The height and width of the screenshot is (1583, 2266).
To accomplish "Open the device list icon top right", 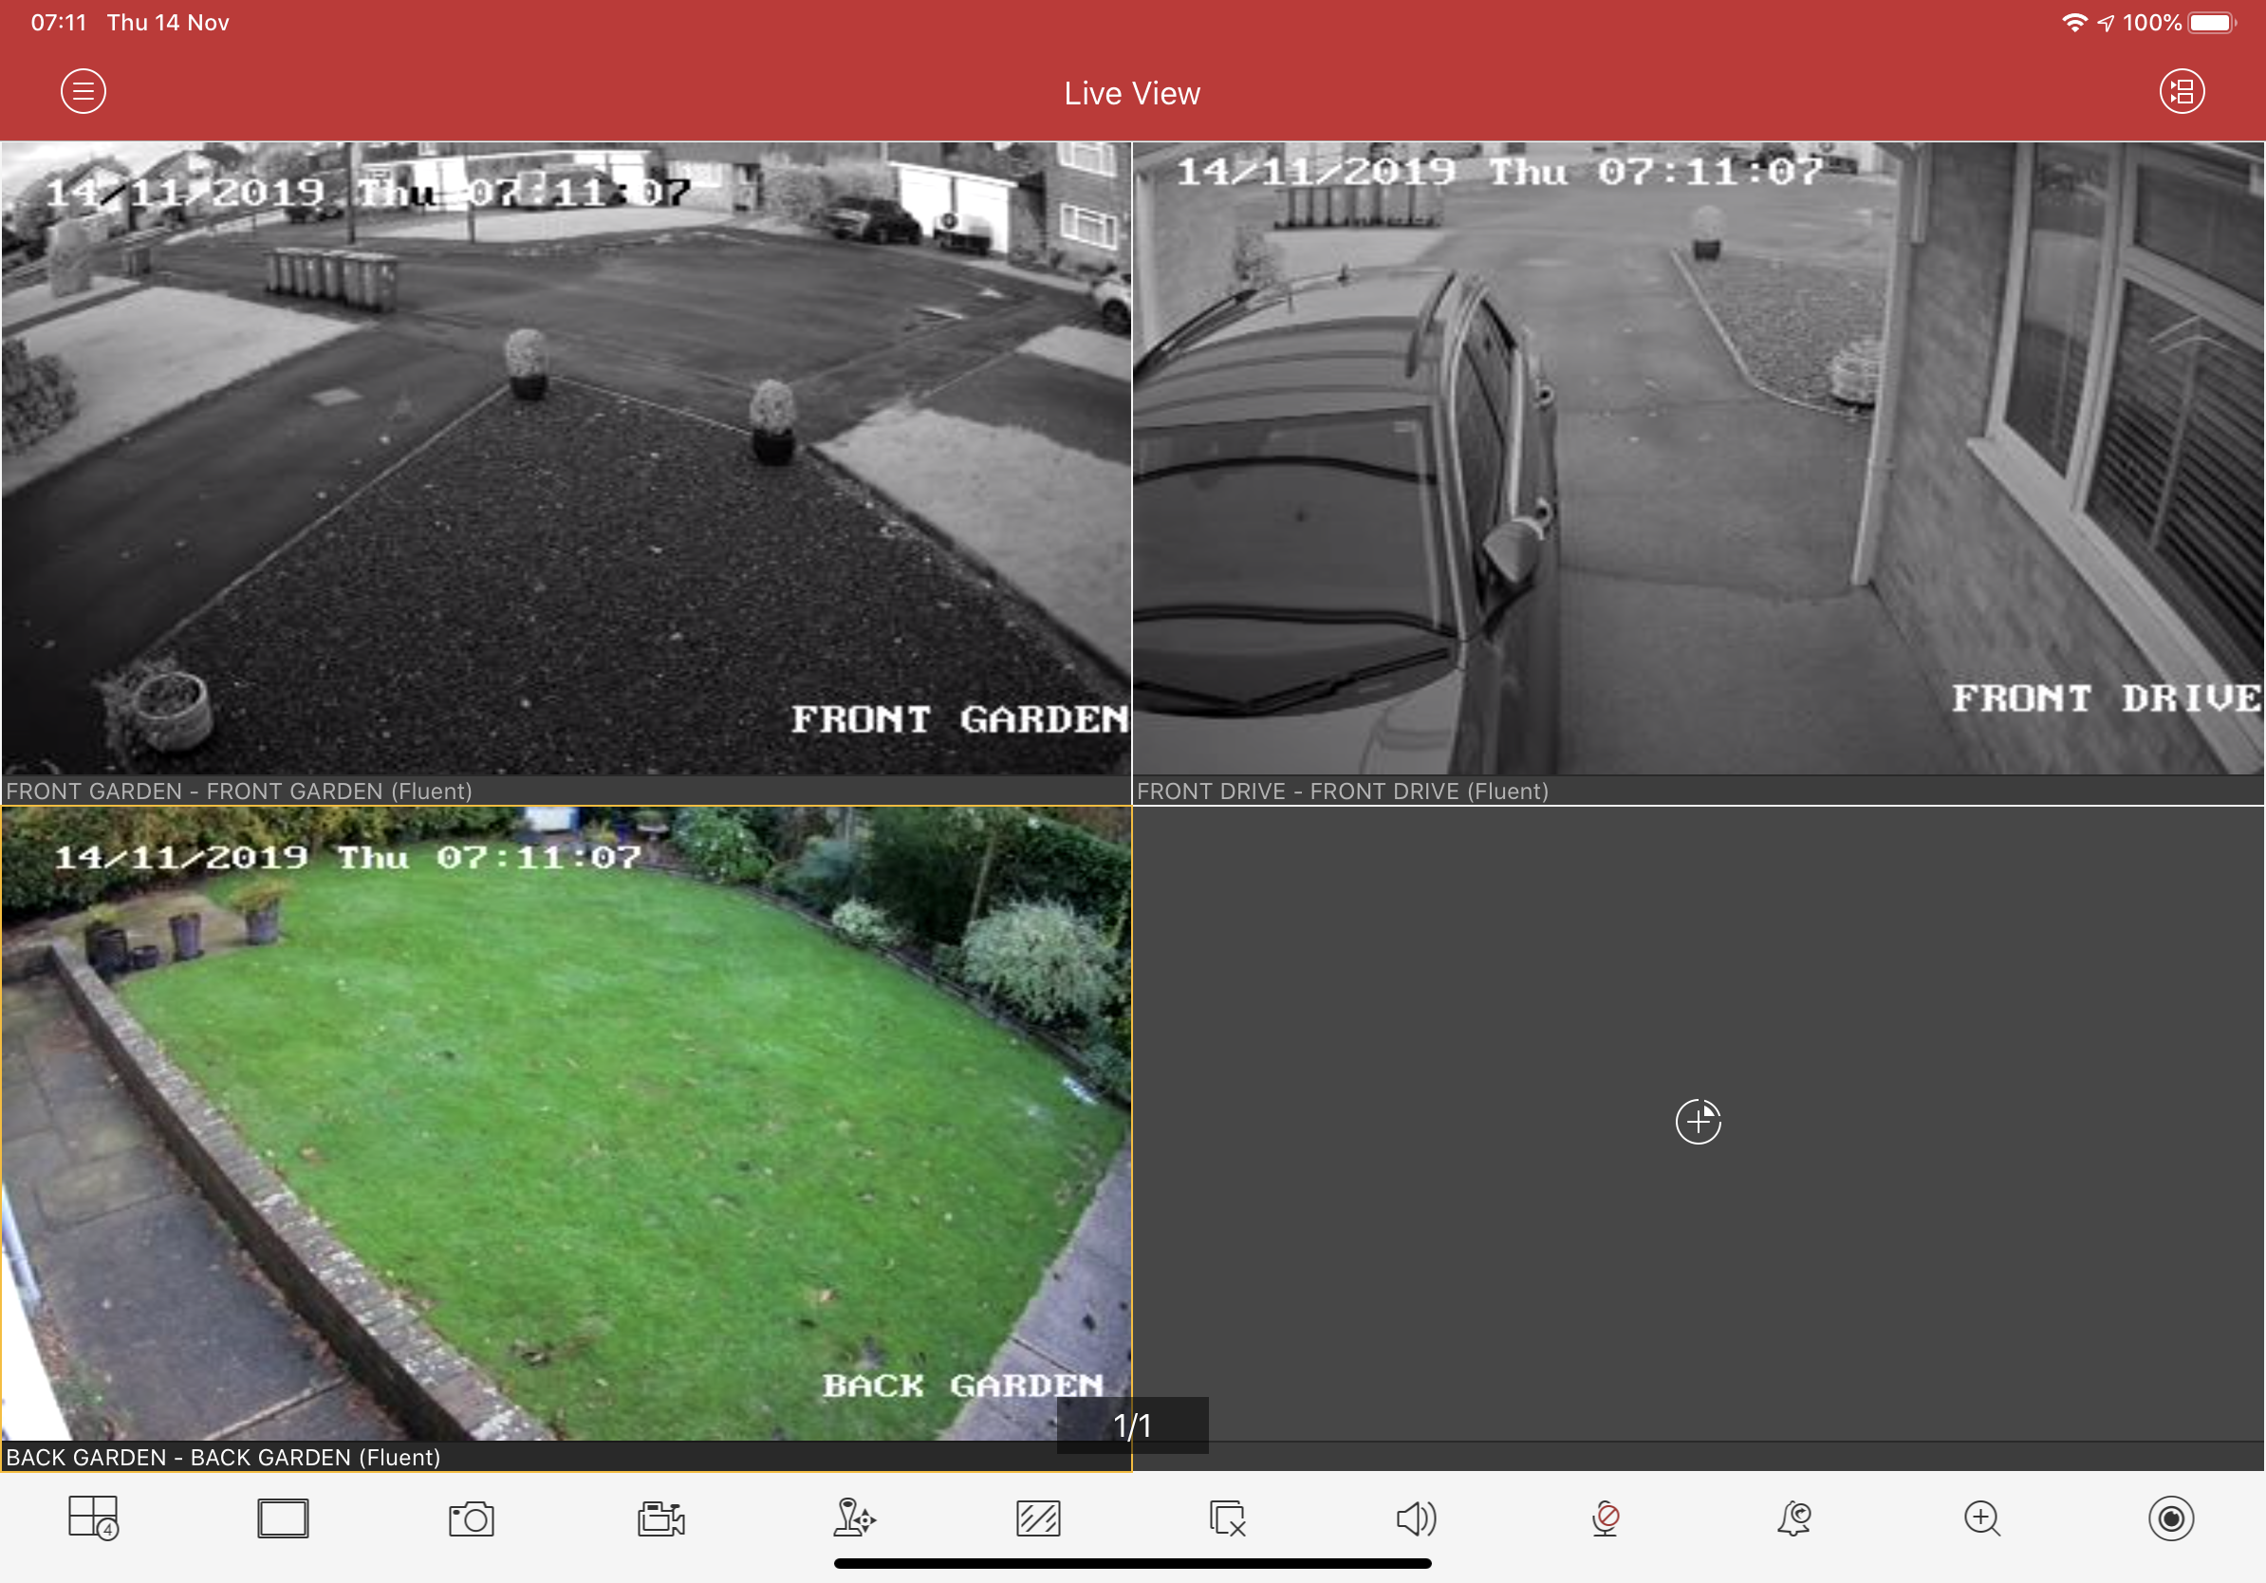I will (x=2182, y=92).
